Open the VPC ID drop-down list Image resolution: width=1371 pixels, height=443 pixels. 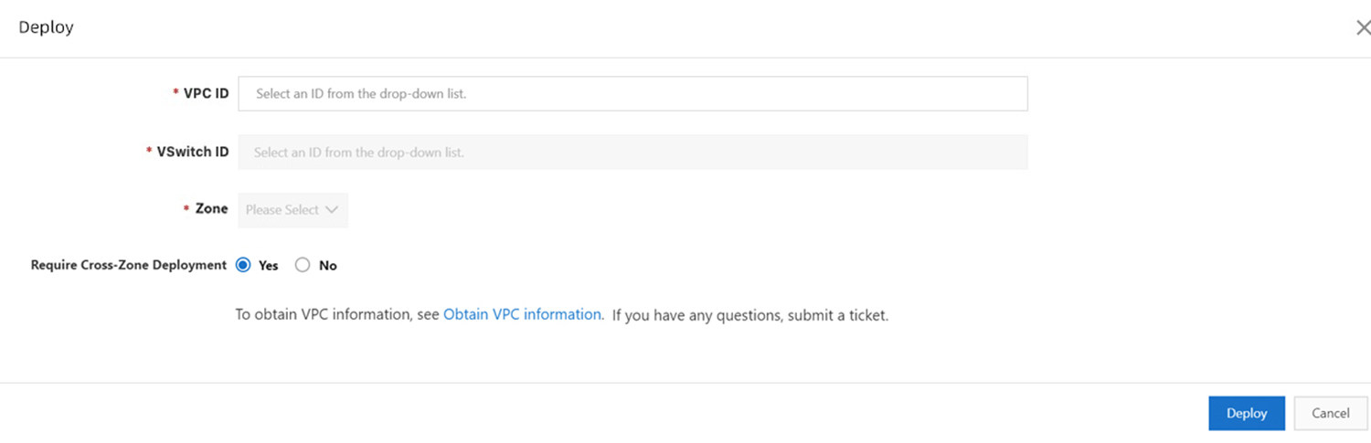632,93
